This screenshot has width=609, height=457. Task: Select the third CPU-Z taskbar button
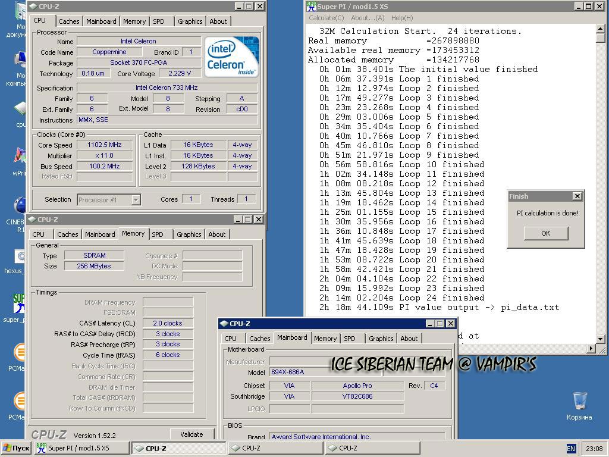(372, 448)
